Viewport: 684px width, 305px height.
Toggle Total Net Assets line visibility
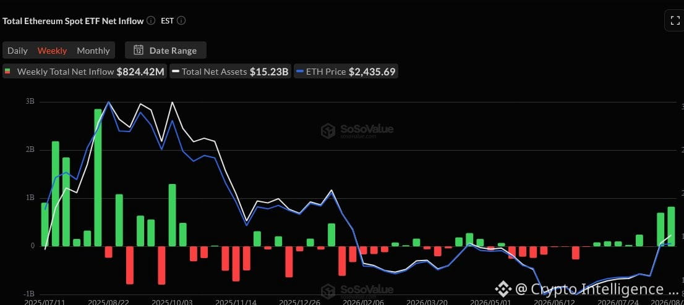point(230,72)
